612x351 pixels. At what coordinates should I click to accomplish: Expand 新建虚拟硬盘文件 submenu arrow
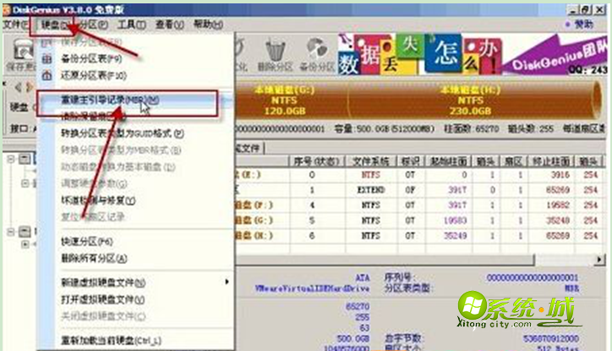click(226, 282)
